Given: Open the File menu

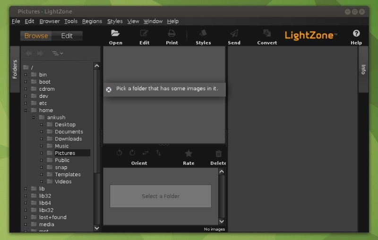Looking at the screenshot, I should tap(16, 21).
